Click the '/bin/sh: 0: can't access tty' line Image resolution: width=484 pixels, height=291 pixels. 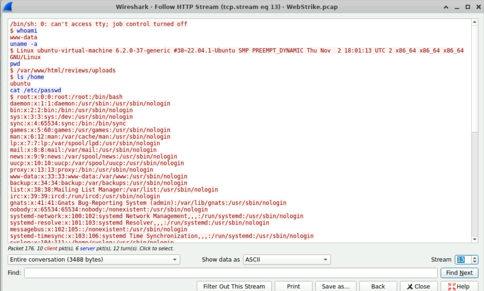click(x=99, y=24)
